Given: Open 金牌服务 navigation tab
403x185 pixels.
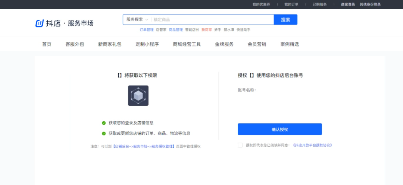Looking at the screenshot, I should [x=224, y=44].
